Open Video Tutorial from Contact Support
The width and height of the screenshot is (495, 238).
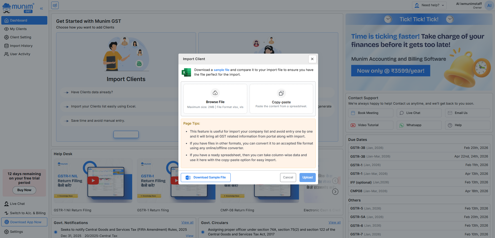pos(370,125)
